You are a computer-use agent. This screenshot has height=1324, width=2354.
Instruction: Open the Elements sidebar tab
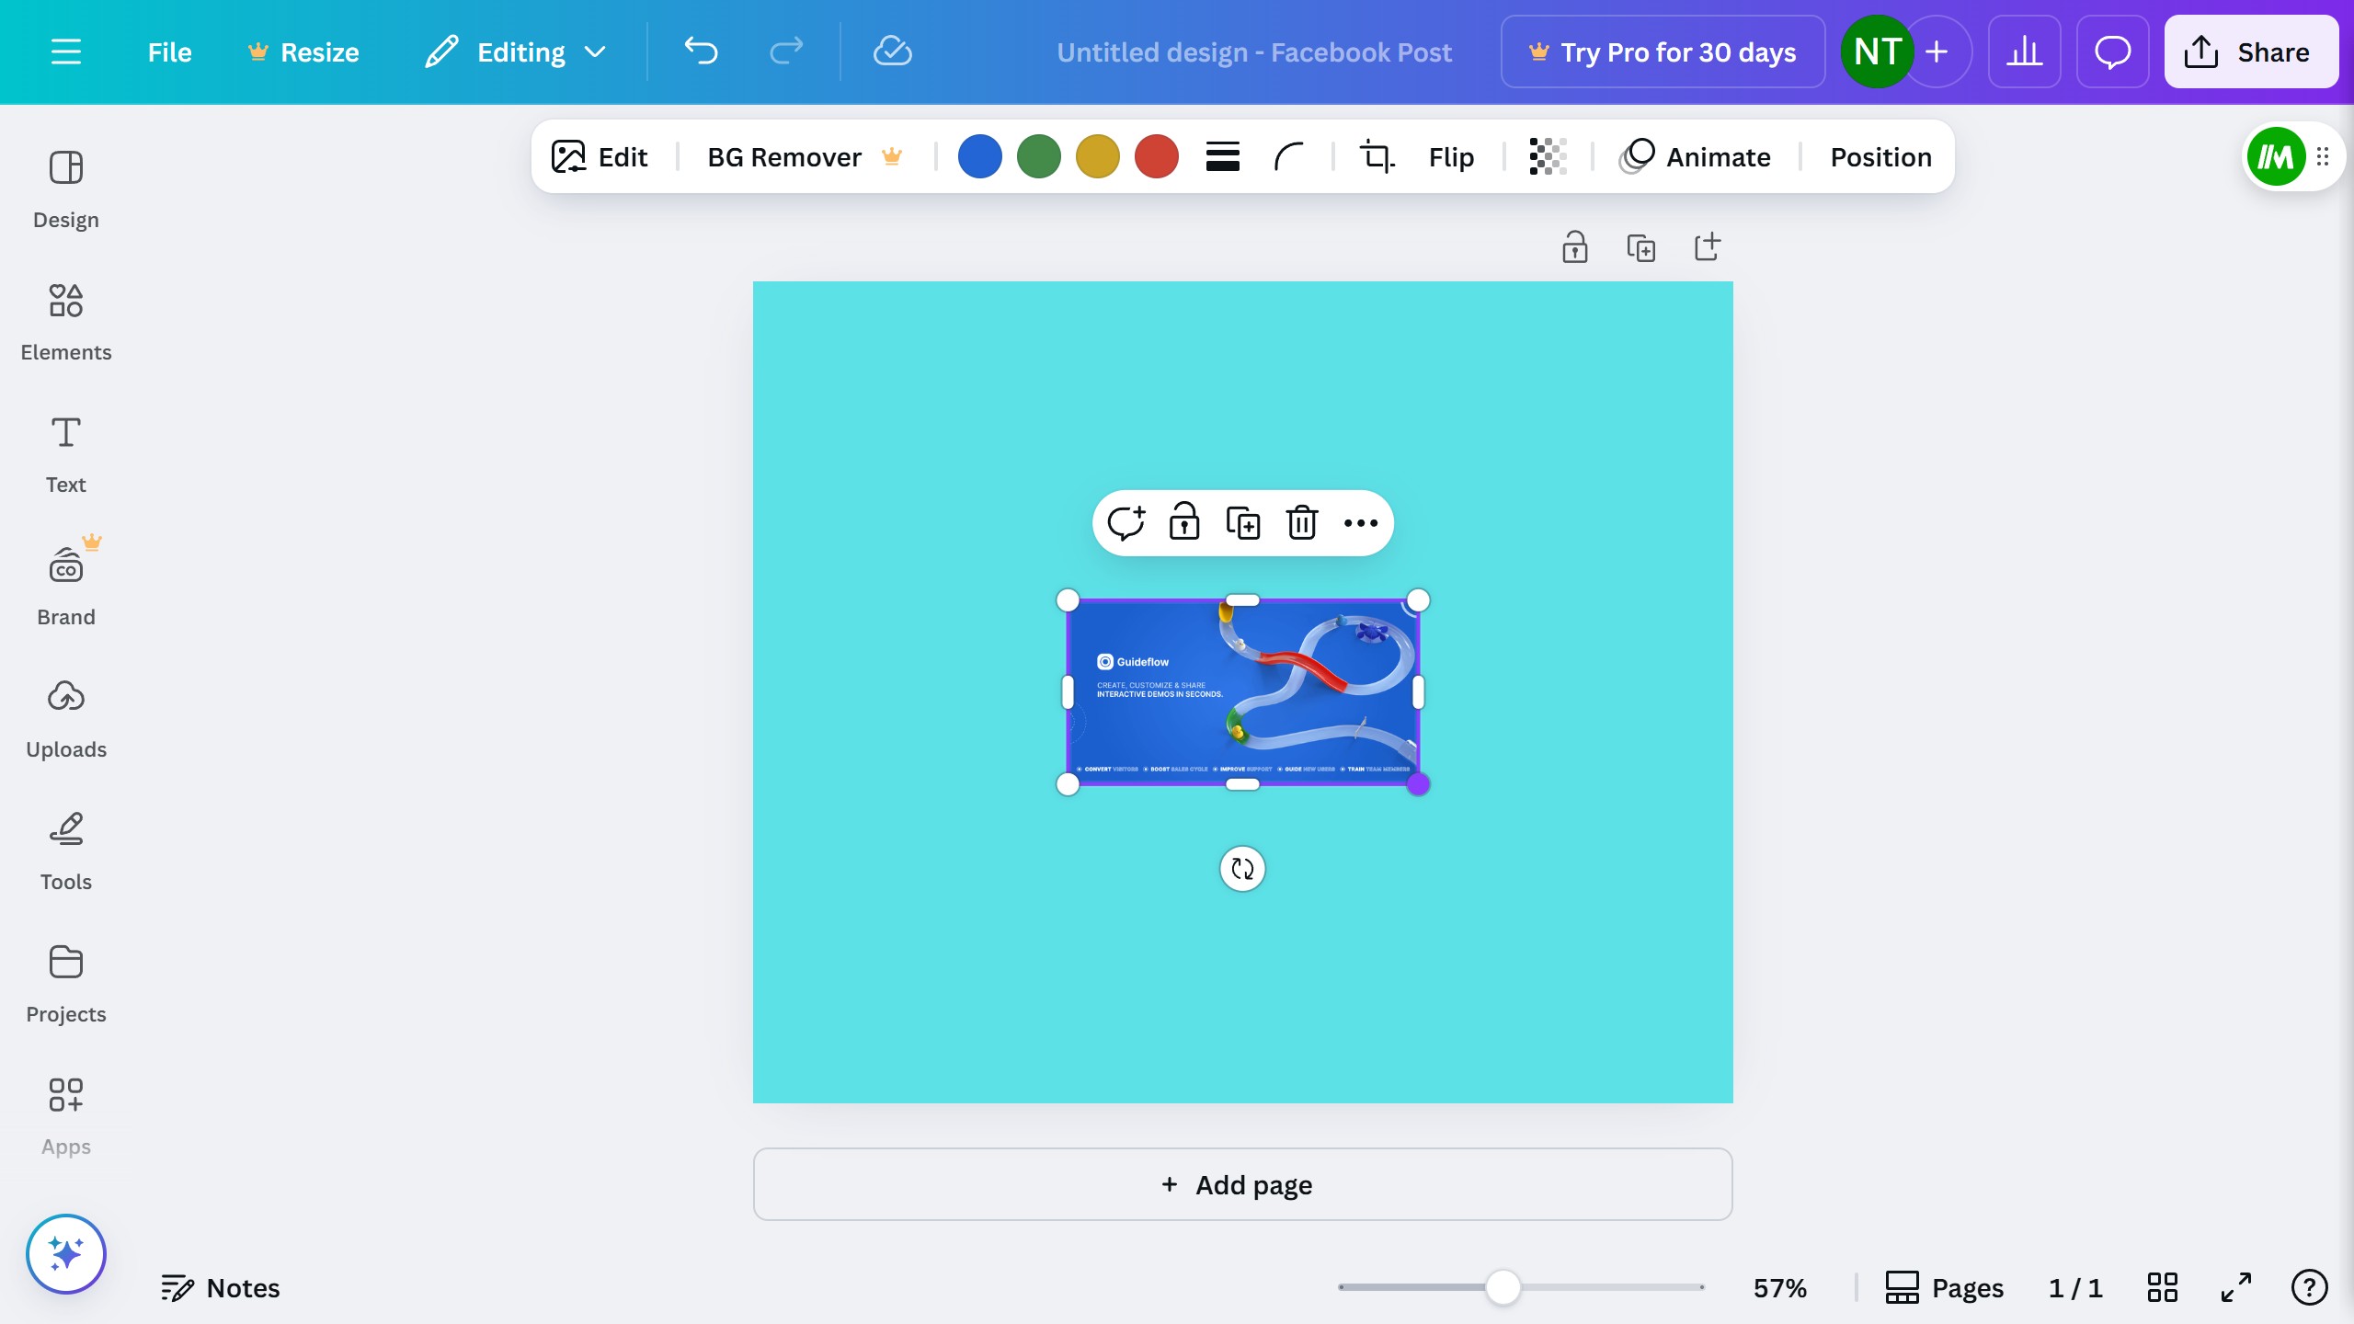(66, 322)
